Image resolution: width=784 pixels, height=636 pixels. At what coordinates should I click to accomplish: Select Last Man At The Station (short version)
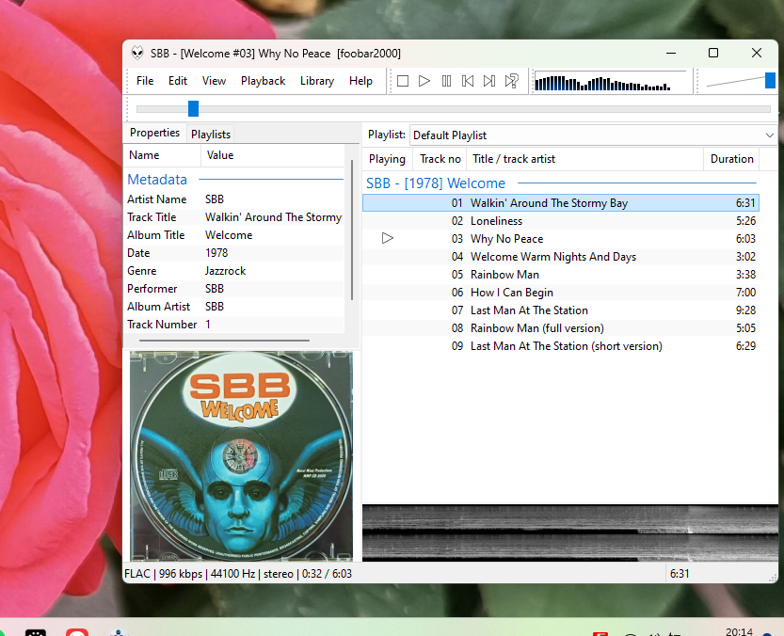(x=561, y=346)
